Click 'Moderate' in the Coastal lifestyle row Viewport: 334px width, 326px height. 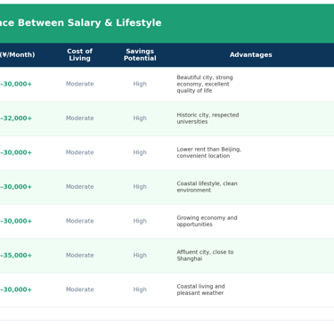tap(79, 187)
